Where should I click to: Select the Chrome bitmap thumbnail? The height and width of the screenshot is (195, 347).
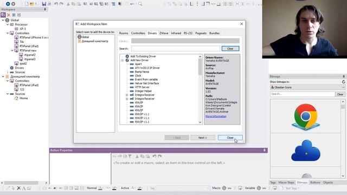[x=306, y=116]
